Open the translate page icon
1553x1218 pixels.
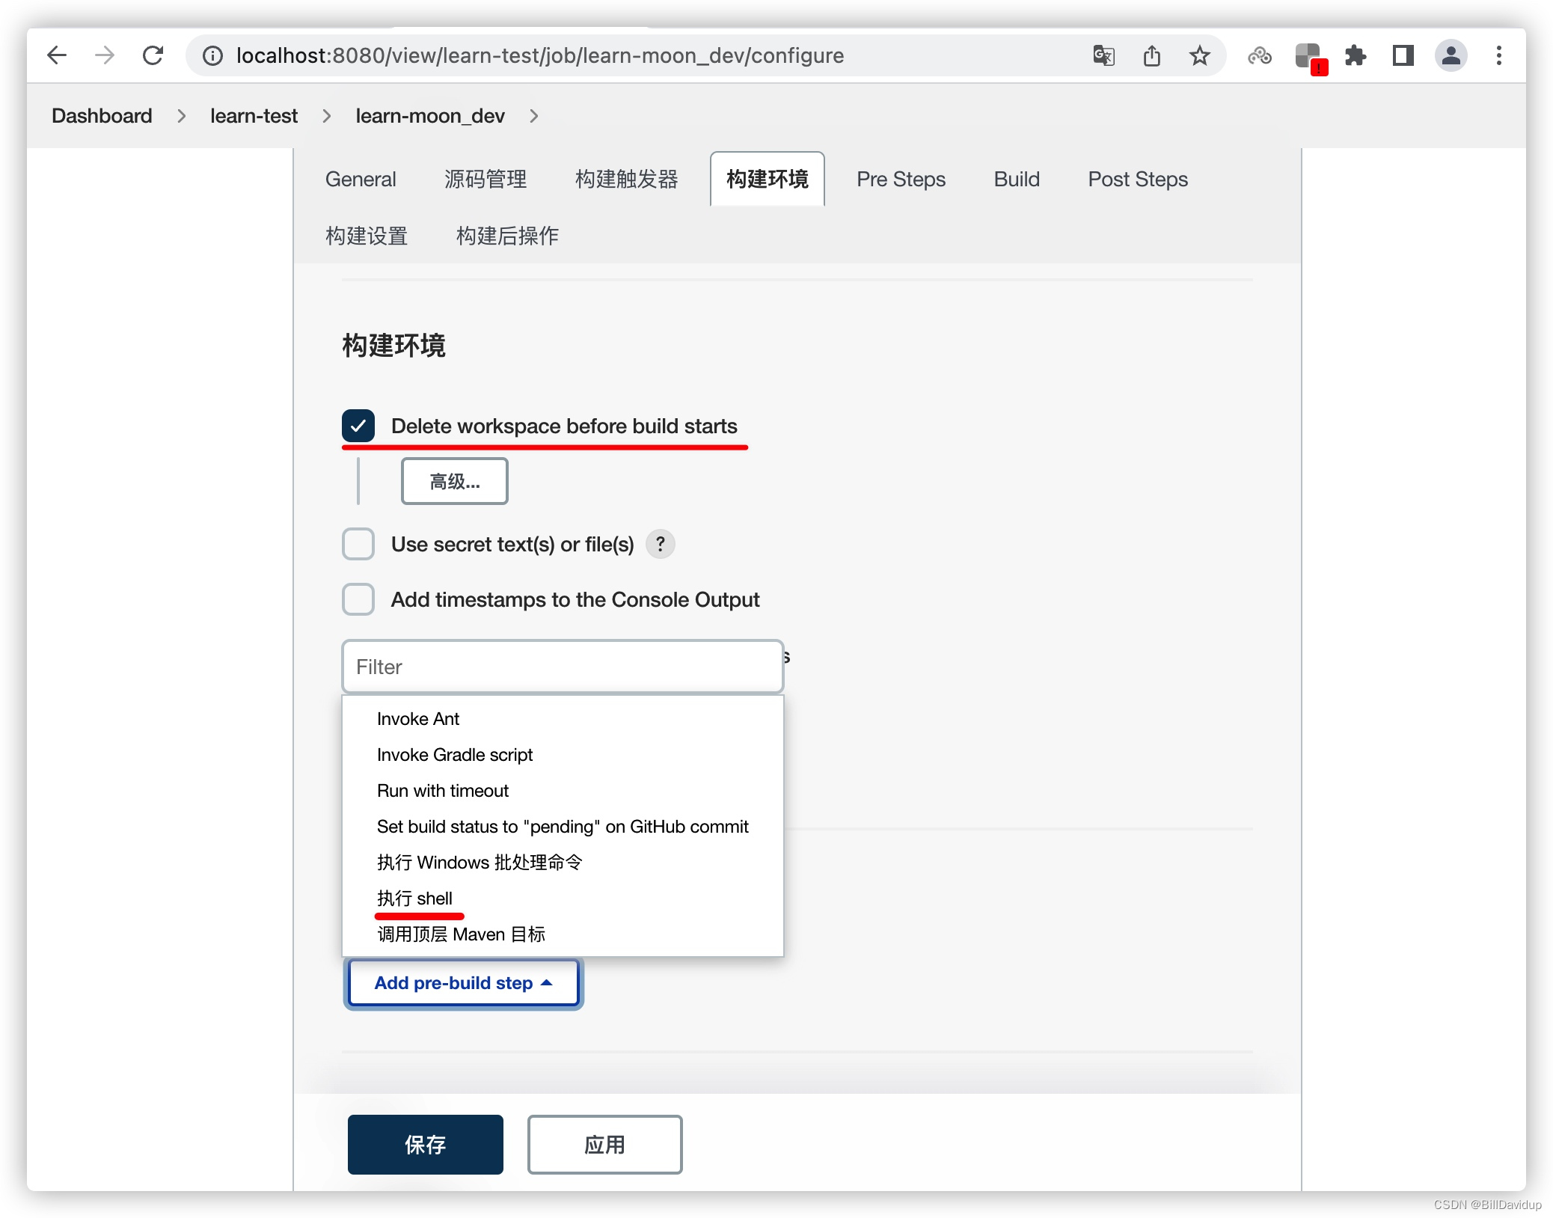pyautogui.click(x=1103, y=55)
